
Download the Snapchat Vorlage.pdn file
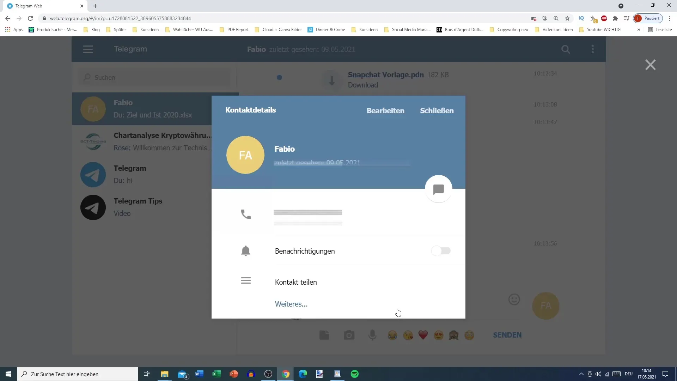coord(363,85)
